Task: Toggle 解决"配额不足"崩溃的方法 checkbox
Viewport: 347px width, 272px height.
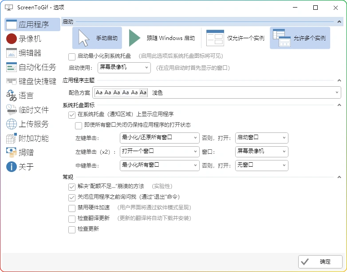Action: (x=72, y=187)
